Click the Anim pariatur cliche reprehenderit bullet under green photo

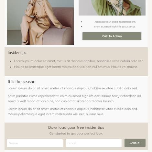coord(115,22)
